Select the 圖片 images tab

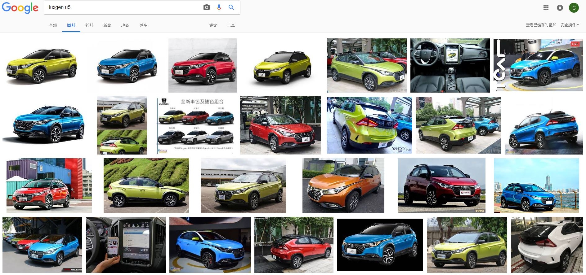pyautogui.click(x=71, y=25)
